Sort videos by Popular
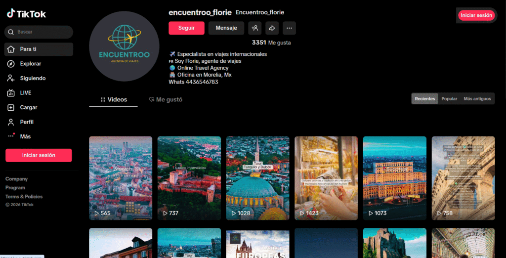The width and height of the screenshot is (506, 258). pos(449,99)
